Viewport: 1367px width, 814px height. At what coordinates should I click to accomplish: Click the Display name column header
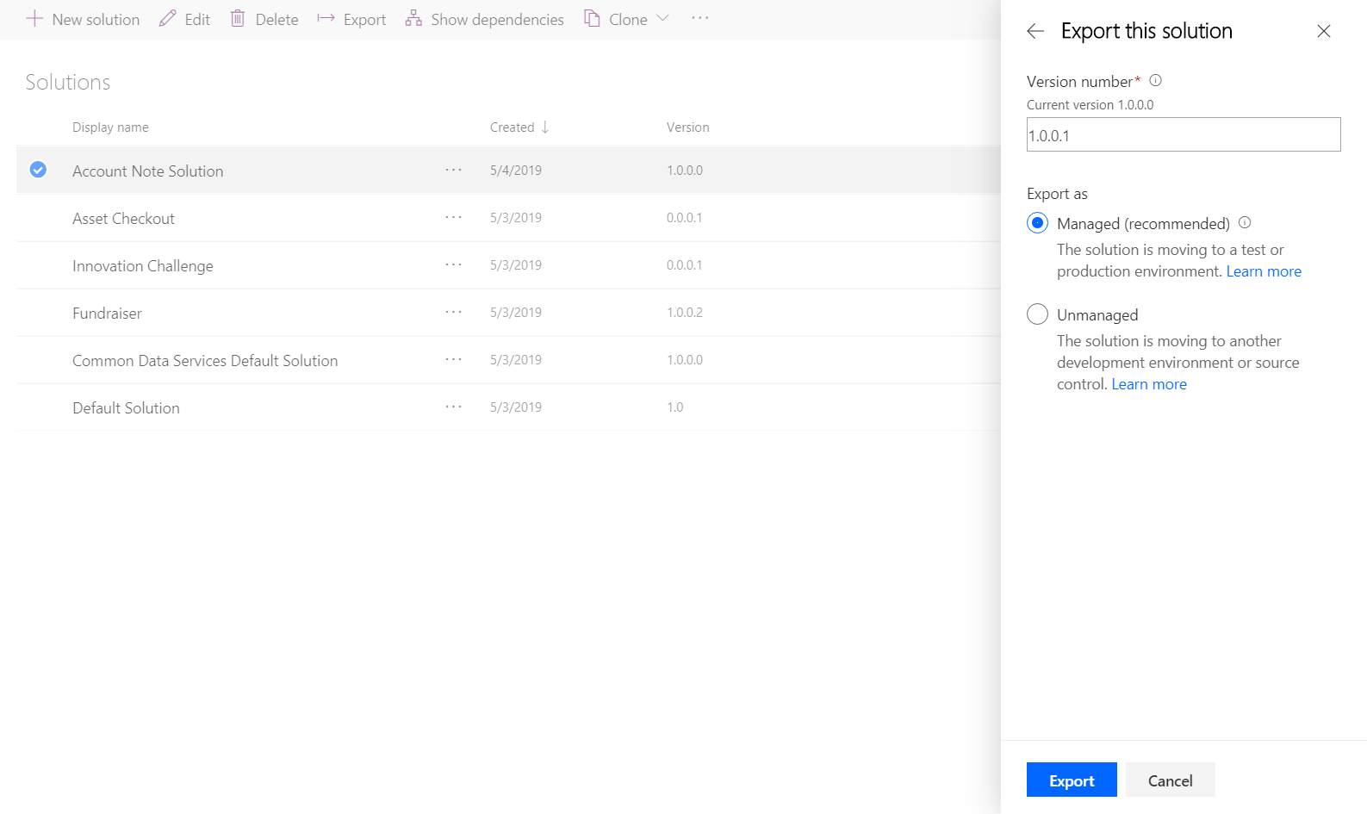[x=110, y=127]
